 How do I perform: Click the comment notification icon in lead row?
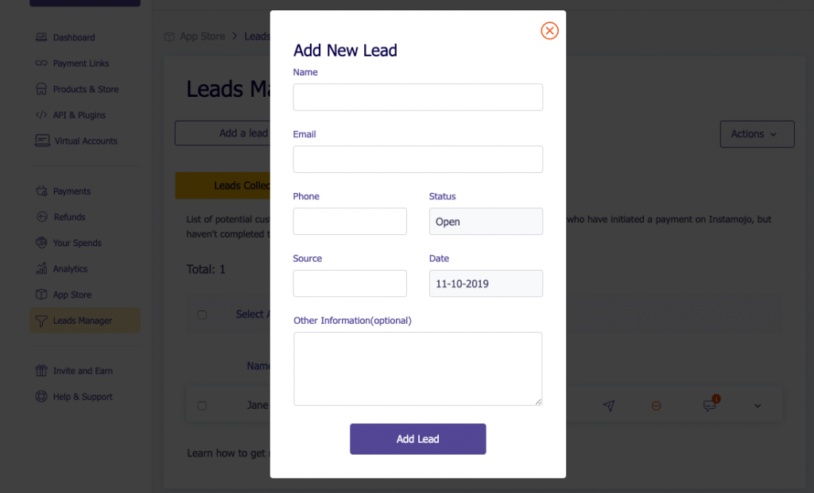(x=710, y=405)
